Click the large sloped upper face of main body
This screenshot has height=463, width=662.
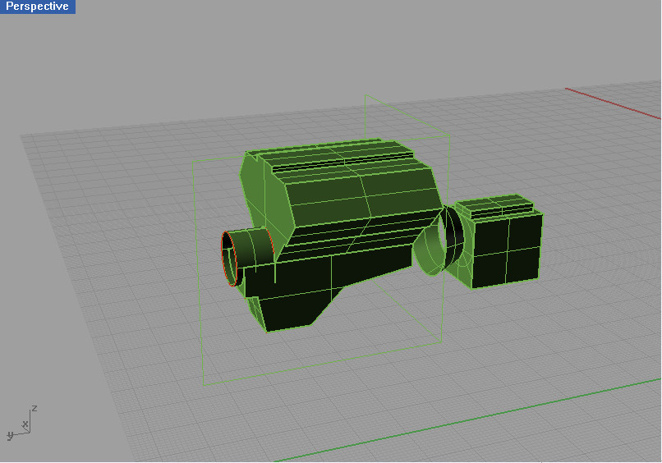click(x=361, y=193)
